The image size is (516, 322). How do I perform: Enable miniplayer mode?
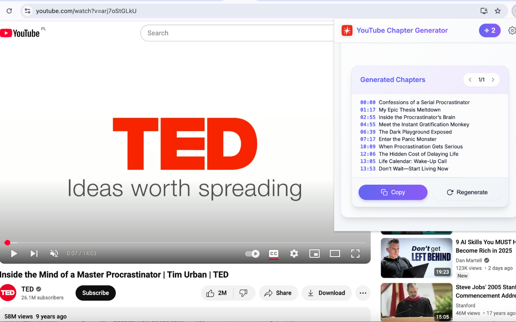click(x=314, y=254)
